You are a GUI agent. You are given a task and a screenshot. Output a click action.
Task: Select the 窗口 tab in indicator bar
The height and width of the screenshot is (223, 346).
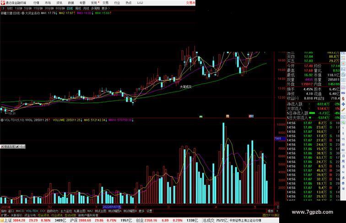[11, 211]
